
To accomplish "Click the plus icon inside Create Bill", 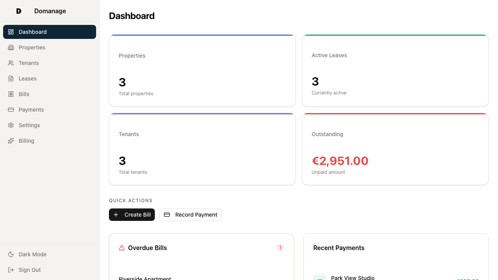I will (x=116, y=214).
